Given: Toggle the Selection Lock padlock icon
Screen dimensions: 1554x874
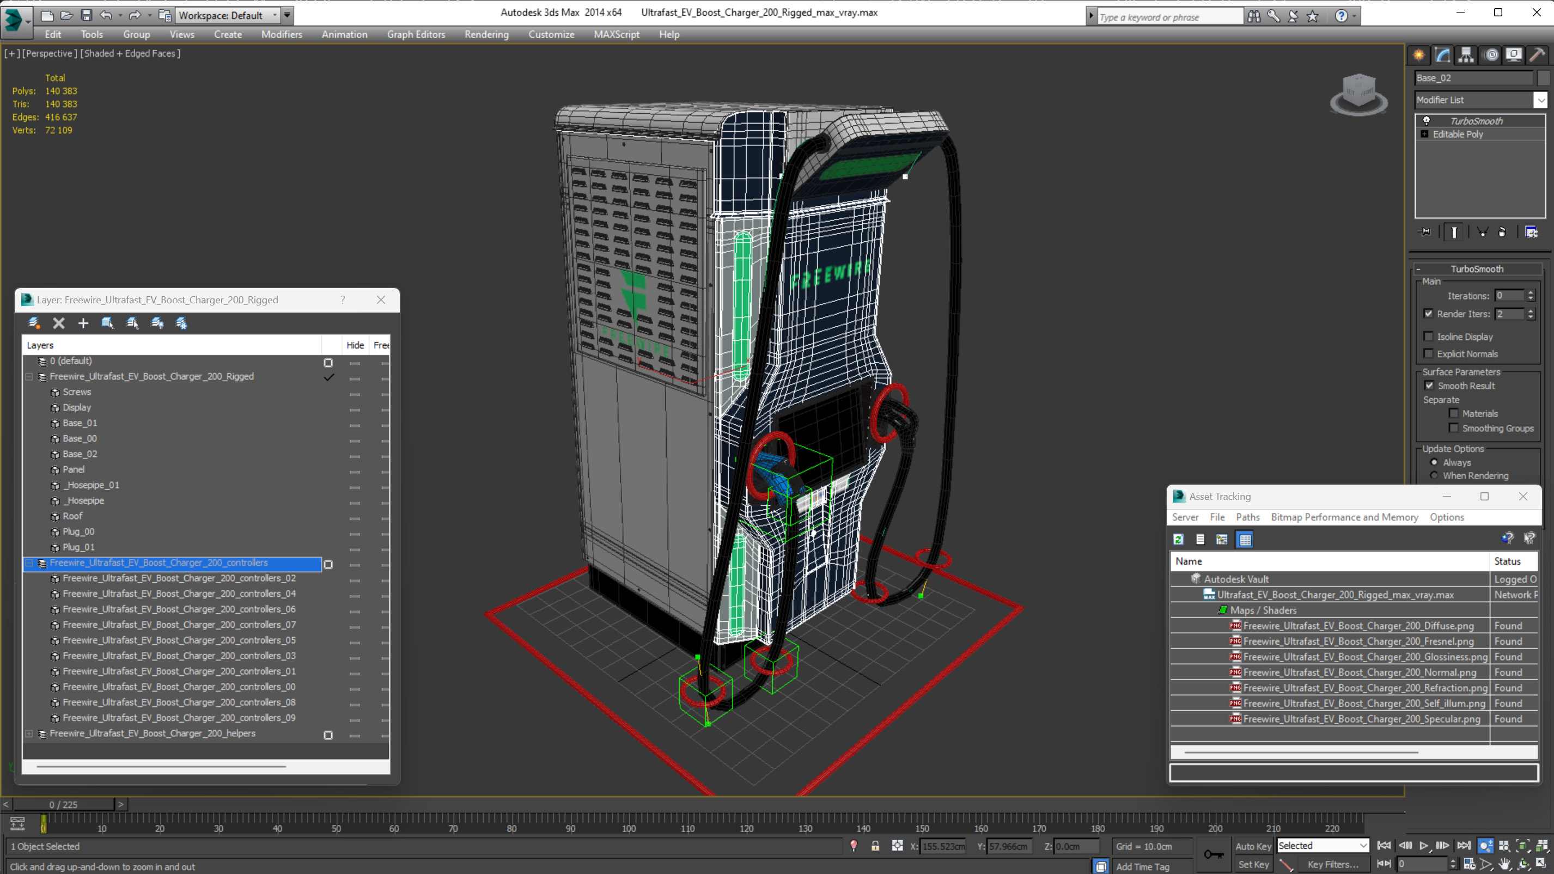Looking at the screenshot, I should click(x=875, y=846).
